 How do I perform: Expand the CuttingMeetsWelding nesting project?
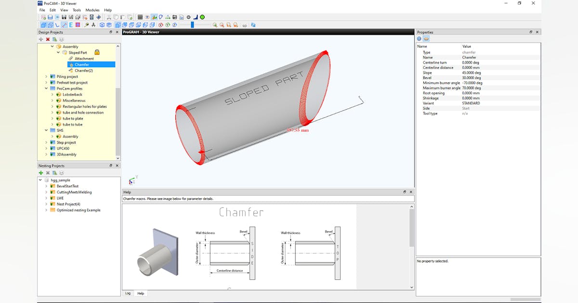pos(46,192)
